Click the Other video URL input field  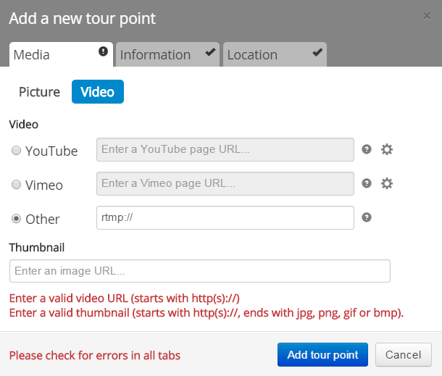(225, 217)
